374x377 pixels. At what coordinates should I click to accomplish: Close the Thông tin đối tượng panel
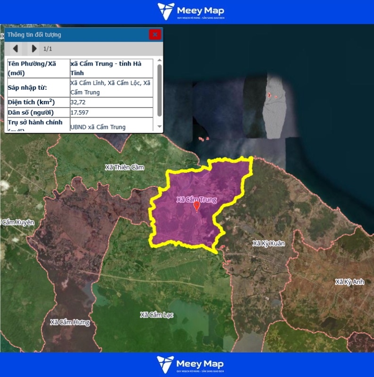point(155,34)
